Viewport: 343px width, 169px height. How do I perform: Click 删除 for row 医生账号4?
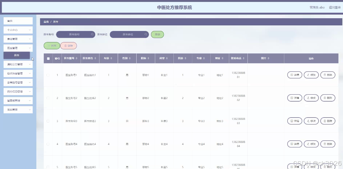(x=328, y=144)
